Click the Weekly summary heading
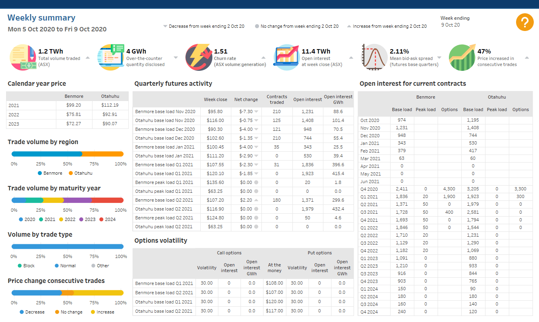The image size is (539, 322). pos(41,18)
